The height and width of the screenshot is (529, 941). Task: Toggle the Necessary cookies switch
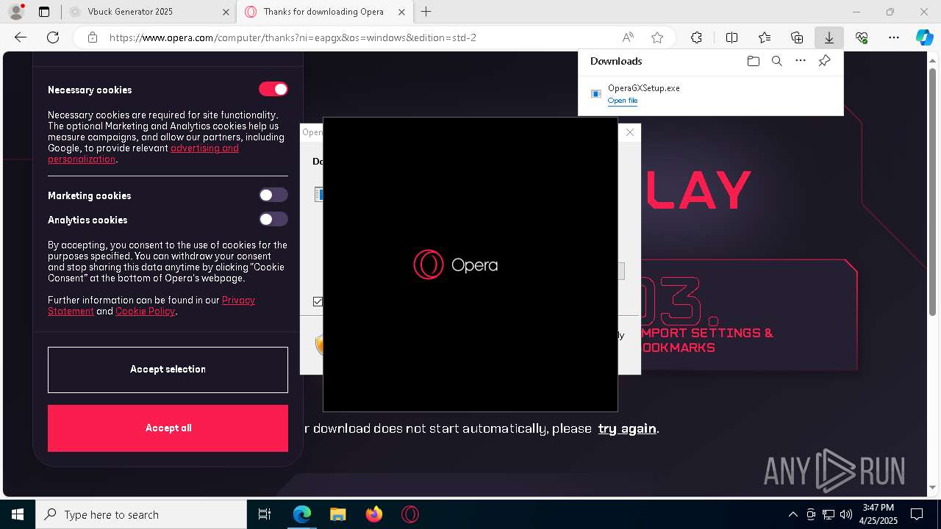pos(273,89)
